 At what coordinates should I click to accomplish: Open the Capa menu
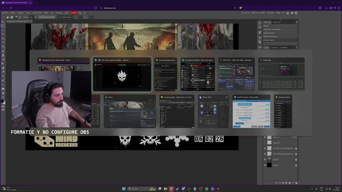pos(28,13)
